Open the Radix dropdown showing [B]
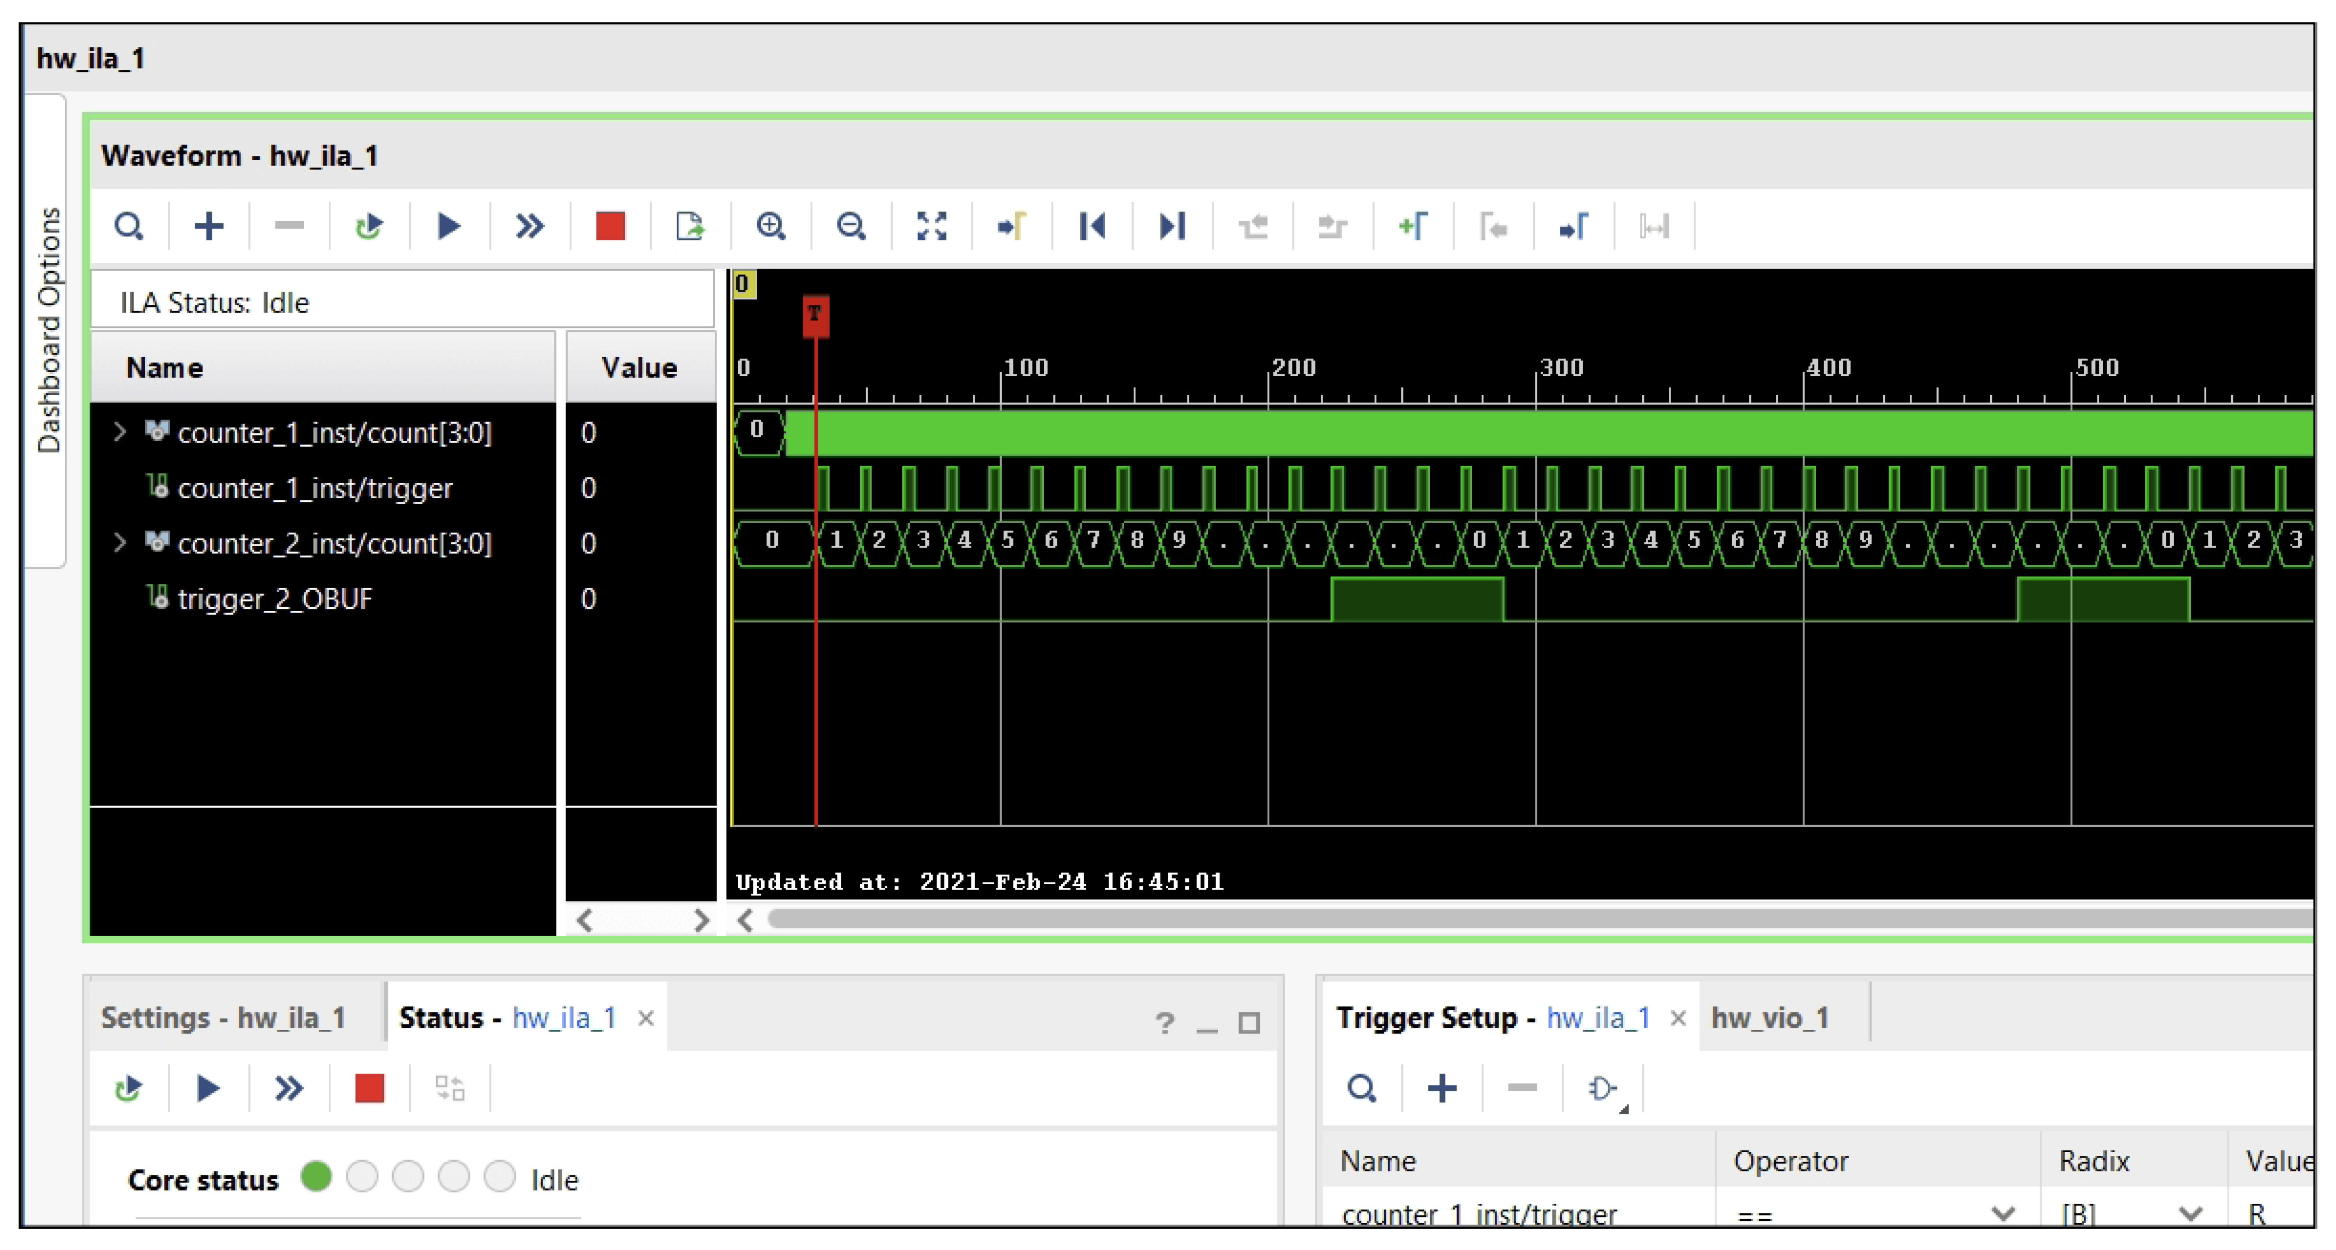Image resolution: width=2336 pixels, height=1250 pixels. (x=2190, y=1213)
